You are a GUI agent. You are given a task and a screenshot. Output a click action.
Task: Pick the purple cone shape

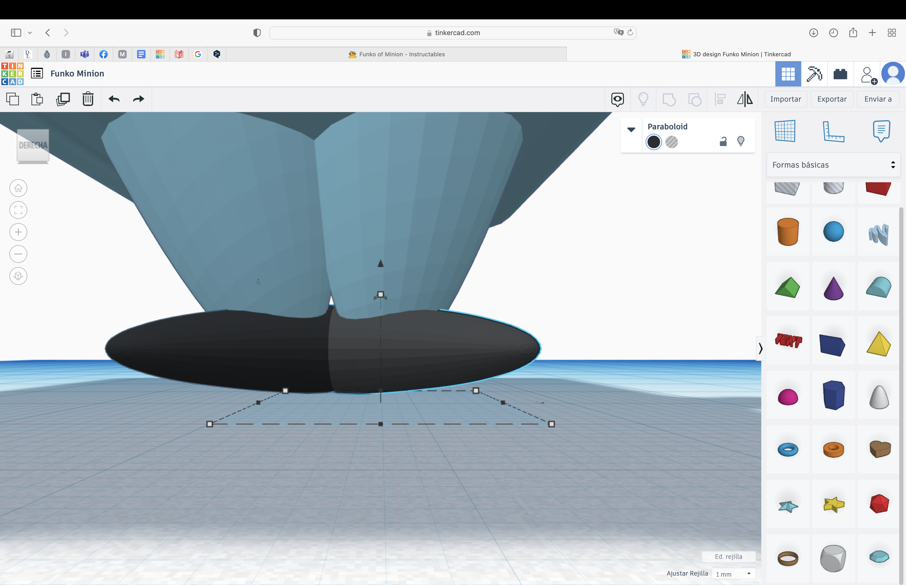[x=833, y=288]
